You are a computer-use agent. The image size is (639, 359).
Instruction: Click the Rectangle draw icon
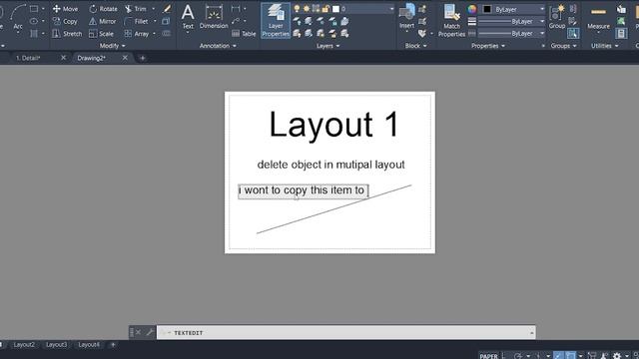[34, 9]
